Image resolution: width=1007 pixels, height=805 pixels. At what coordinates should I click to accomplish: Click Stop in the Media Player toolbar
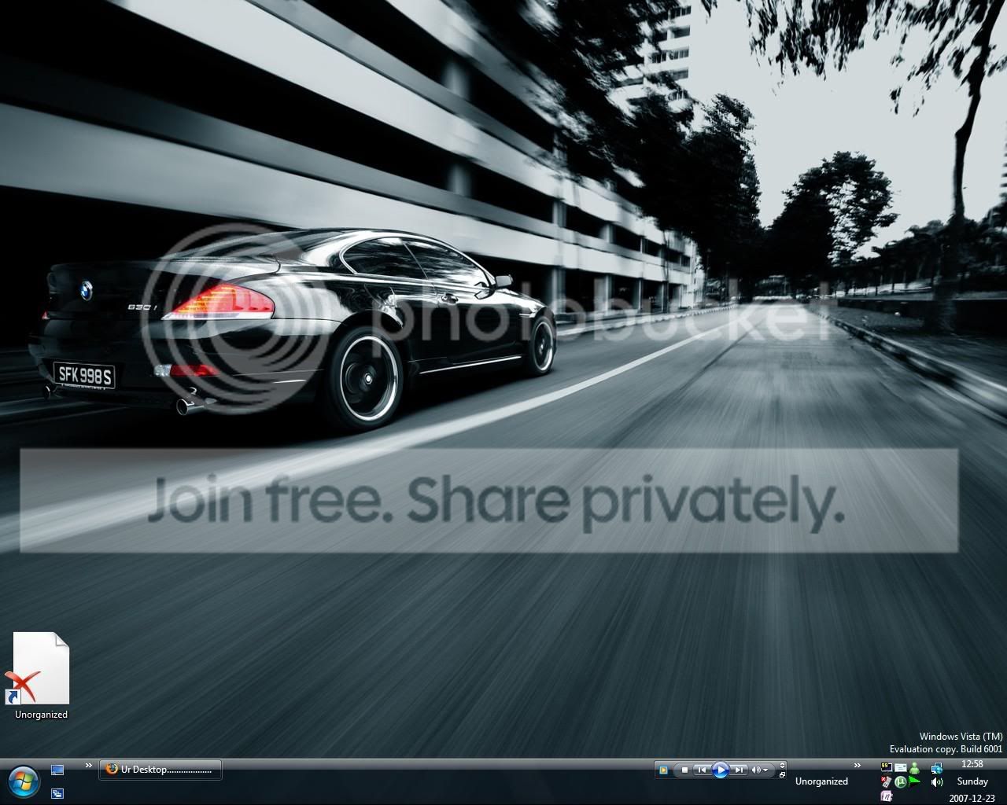click(x=684, y=770)
